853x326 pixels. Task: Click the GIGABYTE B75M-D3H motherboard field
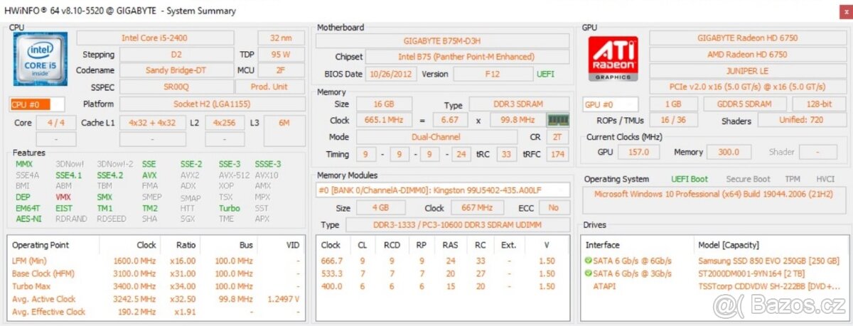(x=443, y=40)
